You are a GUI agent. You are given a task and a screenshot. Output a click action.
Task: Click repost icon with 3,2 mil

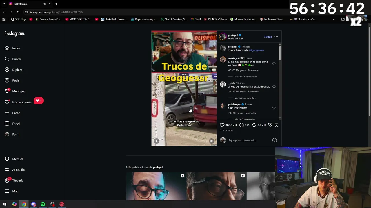tap(254, 125)
